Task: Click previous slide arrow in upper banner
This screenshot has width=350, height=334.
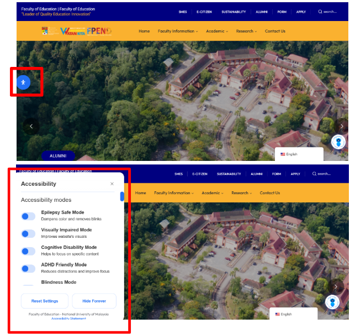Action: pyautogui.click(x=31, y=126)
